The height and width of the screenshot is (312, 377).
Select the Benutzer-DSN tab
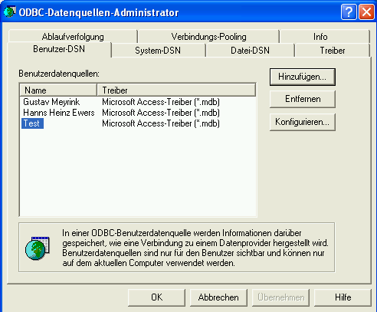tap(59, 49)
